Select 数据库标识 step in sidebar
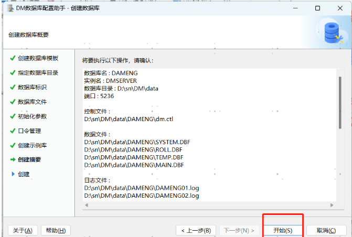The height and width of the screenshot is (237, 352). pos(33,88)
